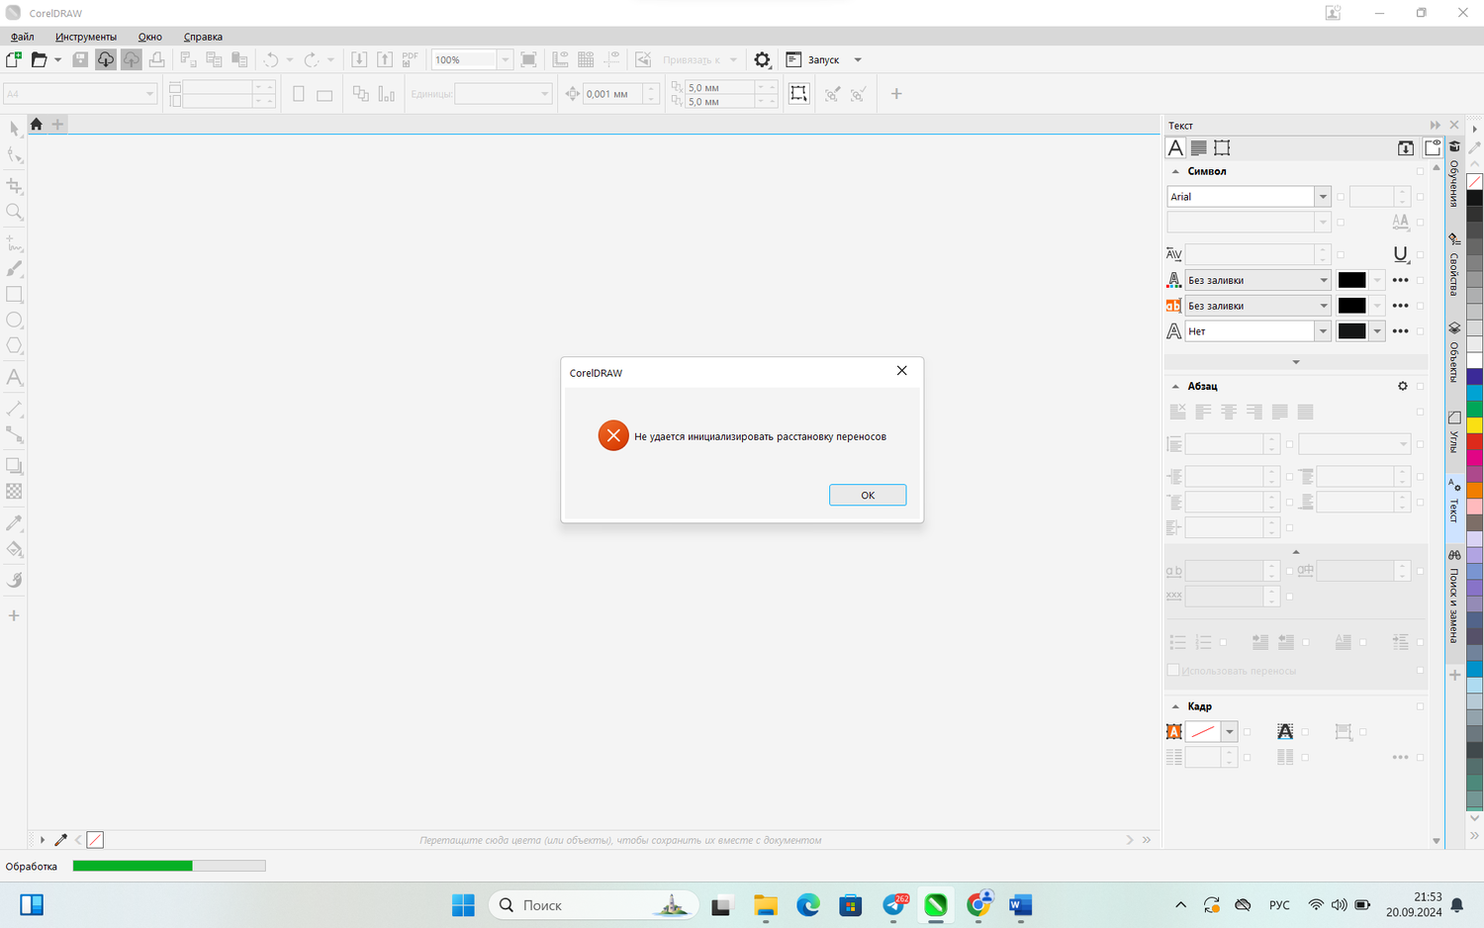The height and width of the screenshot is (928, 1484).
Task: Toggle the checkbox beside the kerning field
Action: click(x=1341, y=254)
